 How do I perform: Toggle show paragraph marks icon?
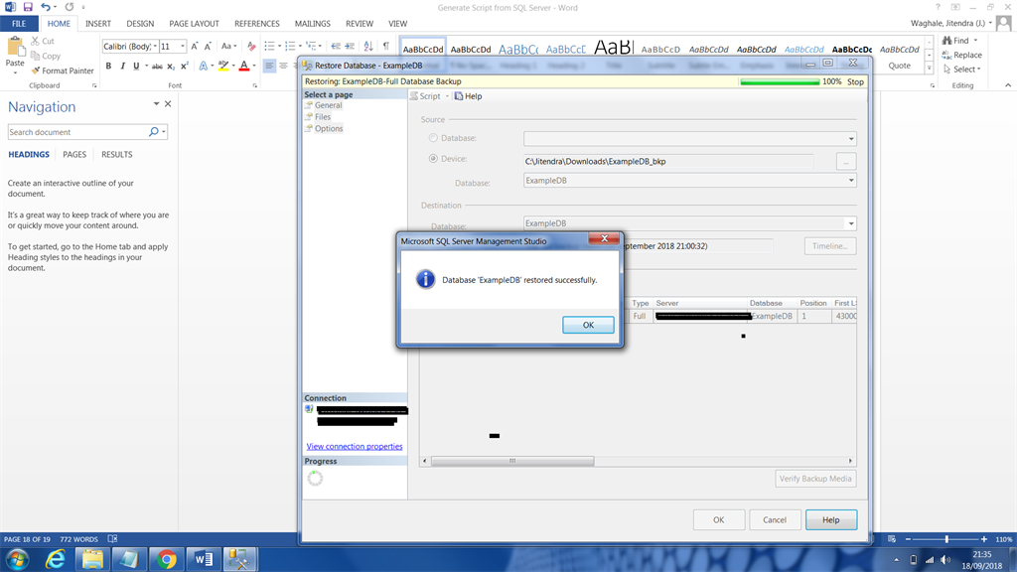[386, 46]
